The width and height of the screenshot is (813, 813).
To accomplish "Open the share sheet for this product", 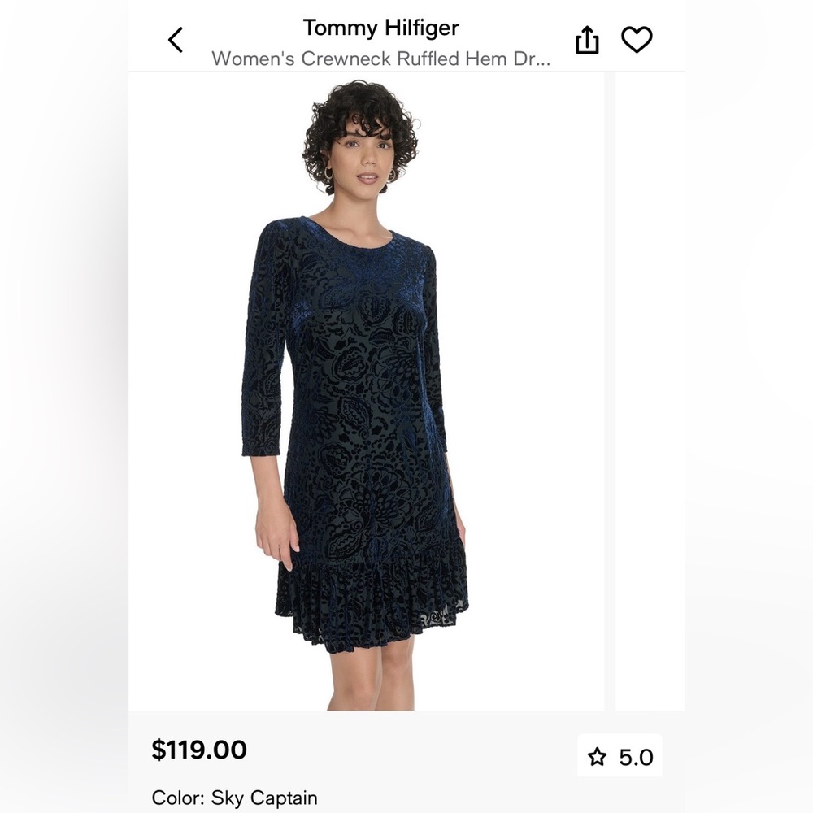I will tap(587, 38).
